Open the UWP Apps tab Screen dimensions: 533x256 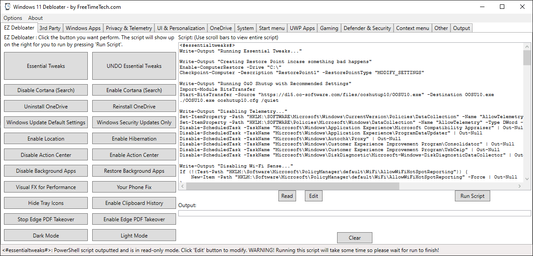tap(302, 28)
